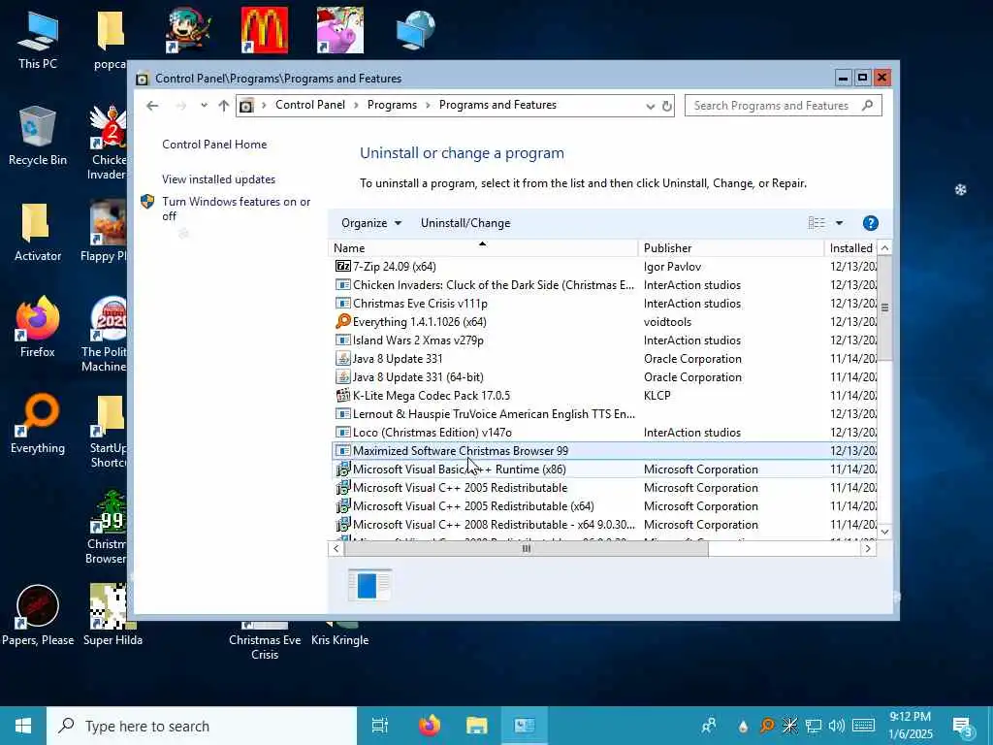993x745 pixels.
Task: Open the Control Panel Home link
Action: tap(214, 145)
